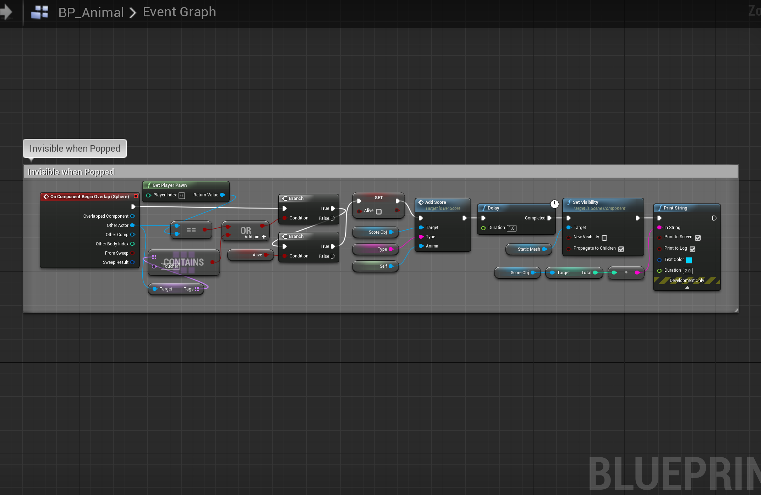Click the red delegate pin on overlap event

pyautogui.click(x=136, y=196)
